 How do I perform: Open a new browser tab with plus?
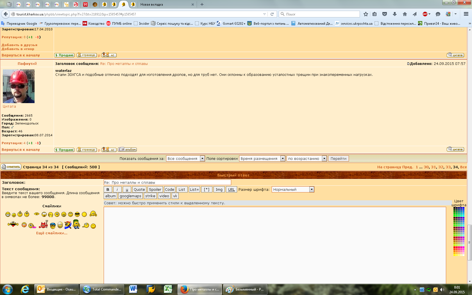click(x=202, y=4)
